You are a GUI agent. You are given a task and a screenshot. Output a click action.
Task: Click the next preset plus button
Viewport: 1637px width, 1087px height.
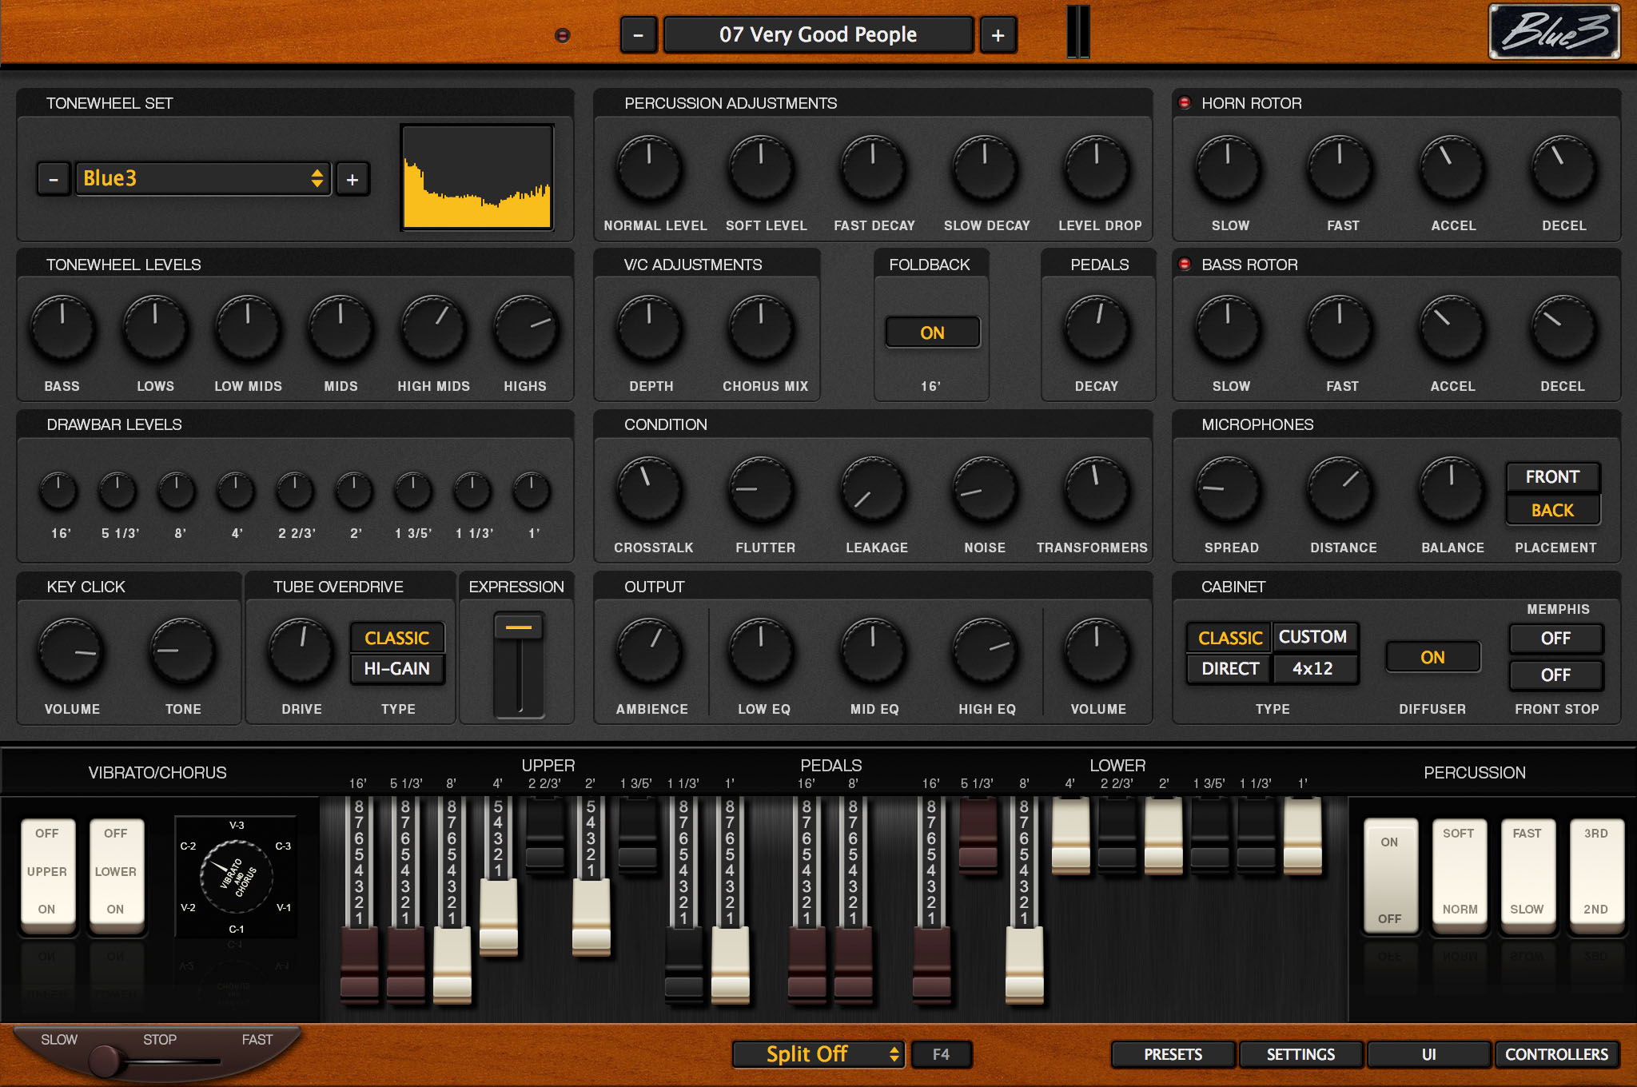tap(998, 35)
